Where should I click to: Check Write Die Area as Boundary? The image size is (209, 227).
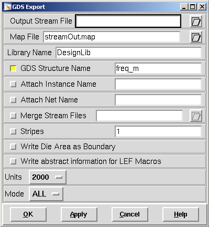coord(13,147)
